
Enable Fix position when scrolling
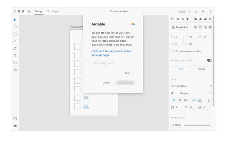tap(172, 51)
